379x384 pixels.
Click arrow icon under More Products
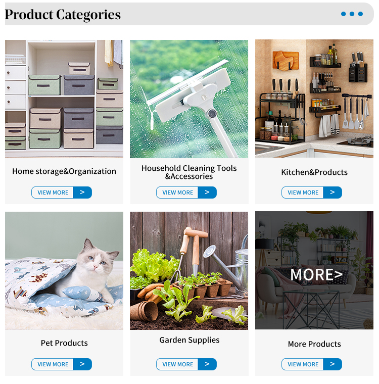coord(333,364)
